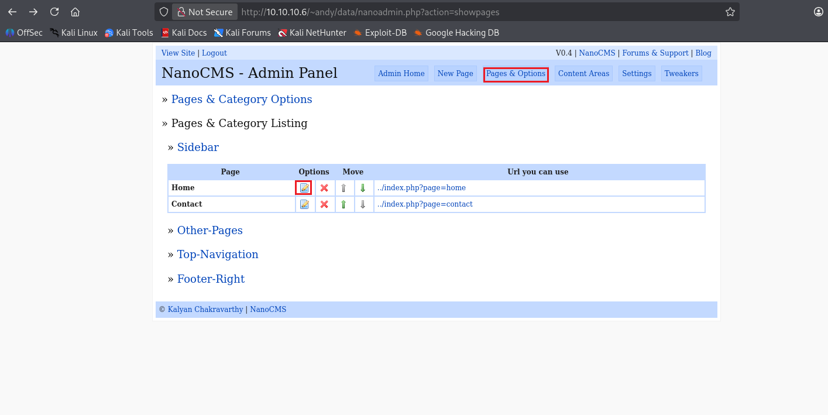Open the Blog link

coord(703,53)
